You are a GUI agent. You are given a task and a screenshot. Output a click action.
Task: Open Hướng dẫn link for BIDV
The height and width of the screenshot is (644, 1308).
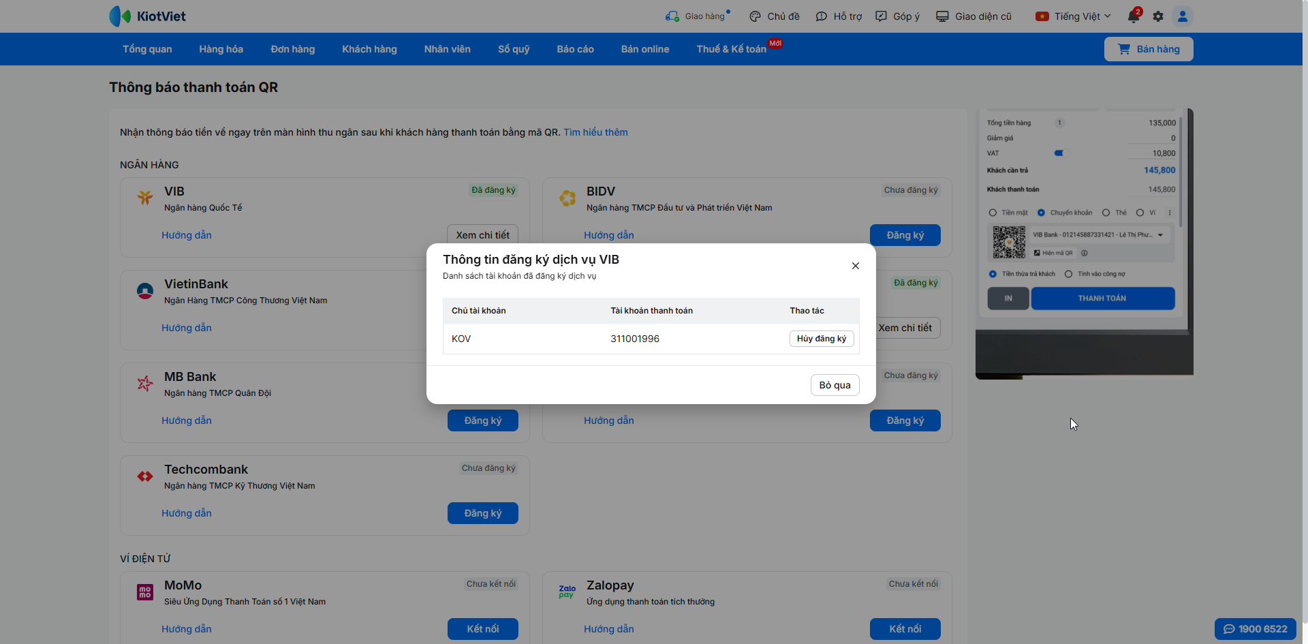609,235
